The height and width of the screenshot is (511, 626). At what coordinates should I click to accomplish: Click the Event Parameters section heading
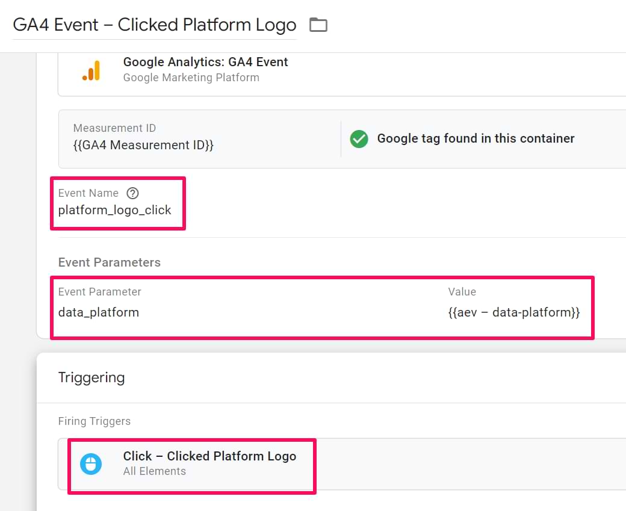pos(109,262)
